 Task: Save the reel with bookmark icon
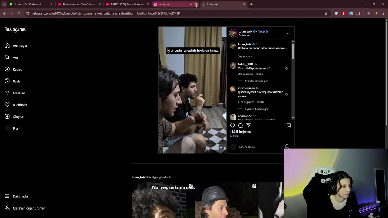289,125
